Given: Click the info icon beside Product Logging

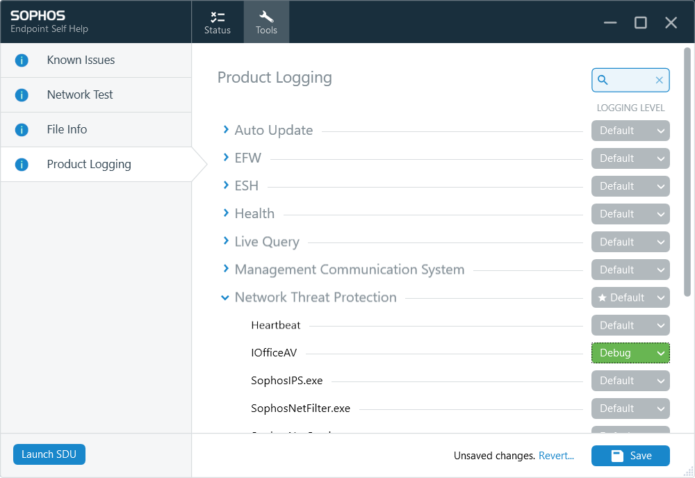Looking at the screenshot, I should [x=22, y=165].
